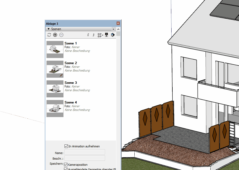Close the Szenen panel section
239x170 pixels.
[113, 29]
